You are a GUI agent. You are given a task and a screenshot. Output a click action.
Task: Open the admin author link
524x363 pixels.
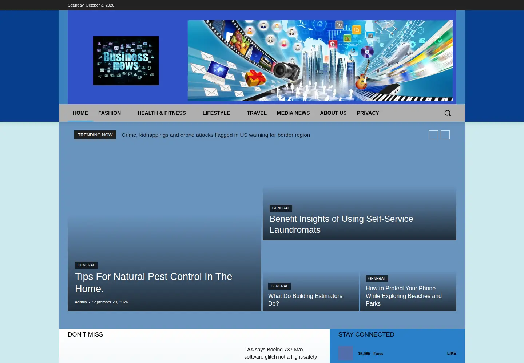point(81,302)
